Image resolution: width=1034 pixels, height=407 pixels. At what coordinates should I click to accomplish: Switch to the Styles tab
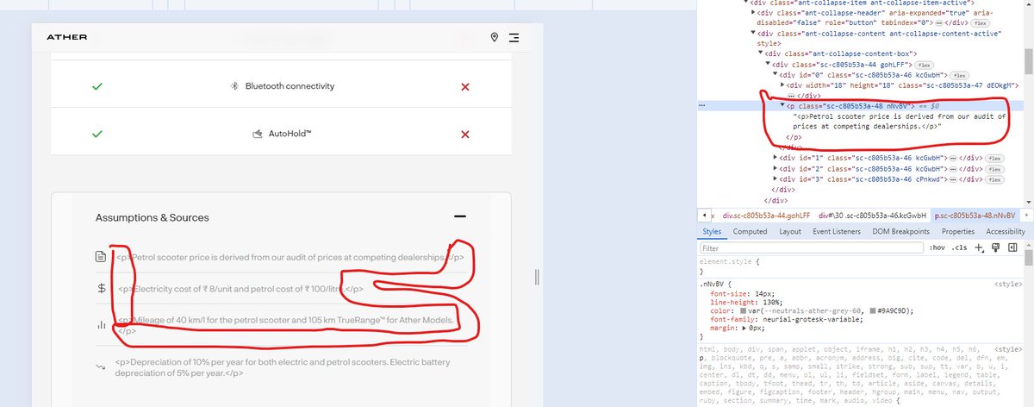[x=712, y=231]
